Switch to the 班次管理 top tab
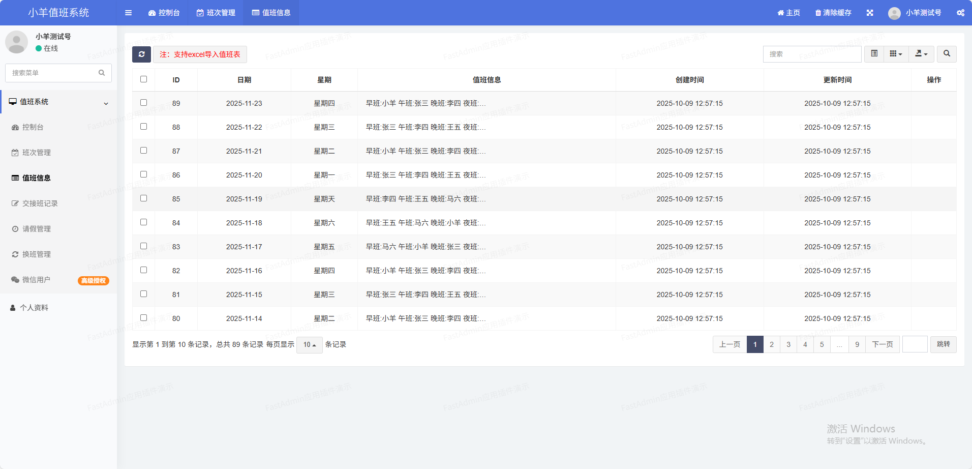 (216, 13)
